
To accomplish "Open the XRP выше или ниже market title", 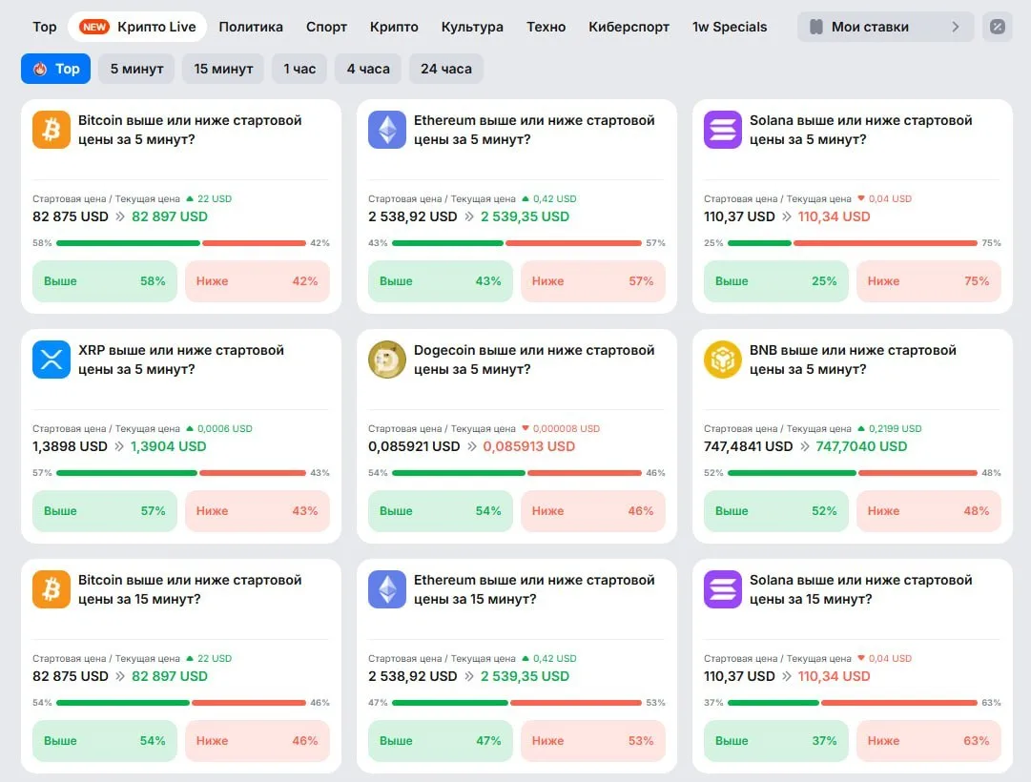I will [x=181, y=360].
